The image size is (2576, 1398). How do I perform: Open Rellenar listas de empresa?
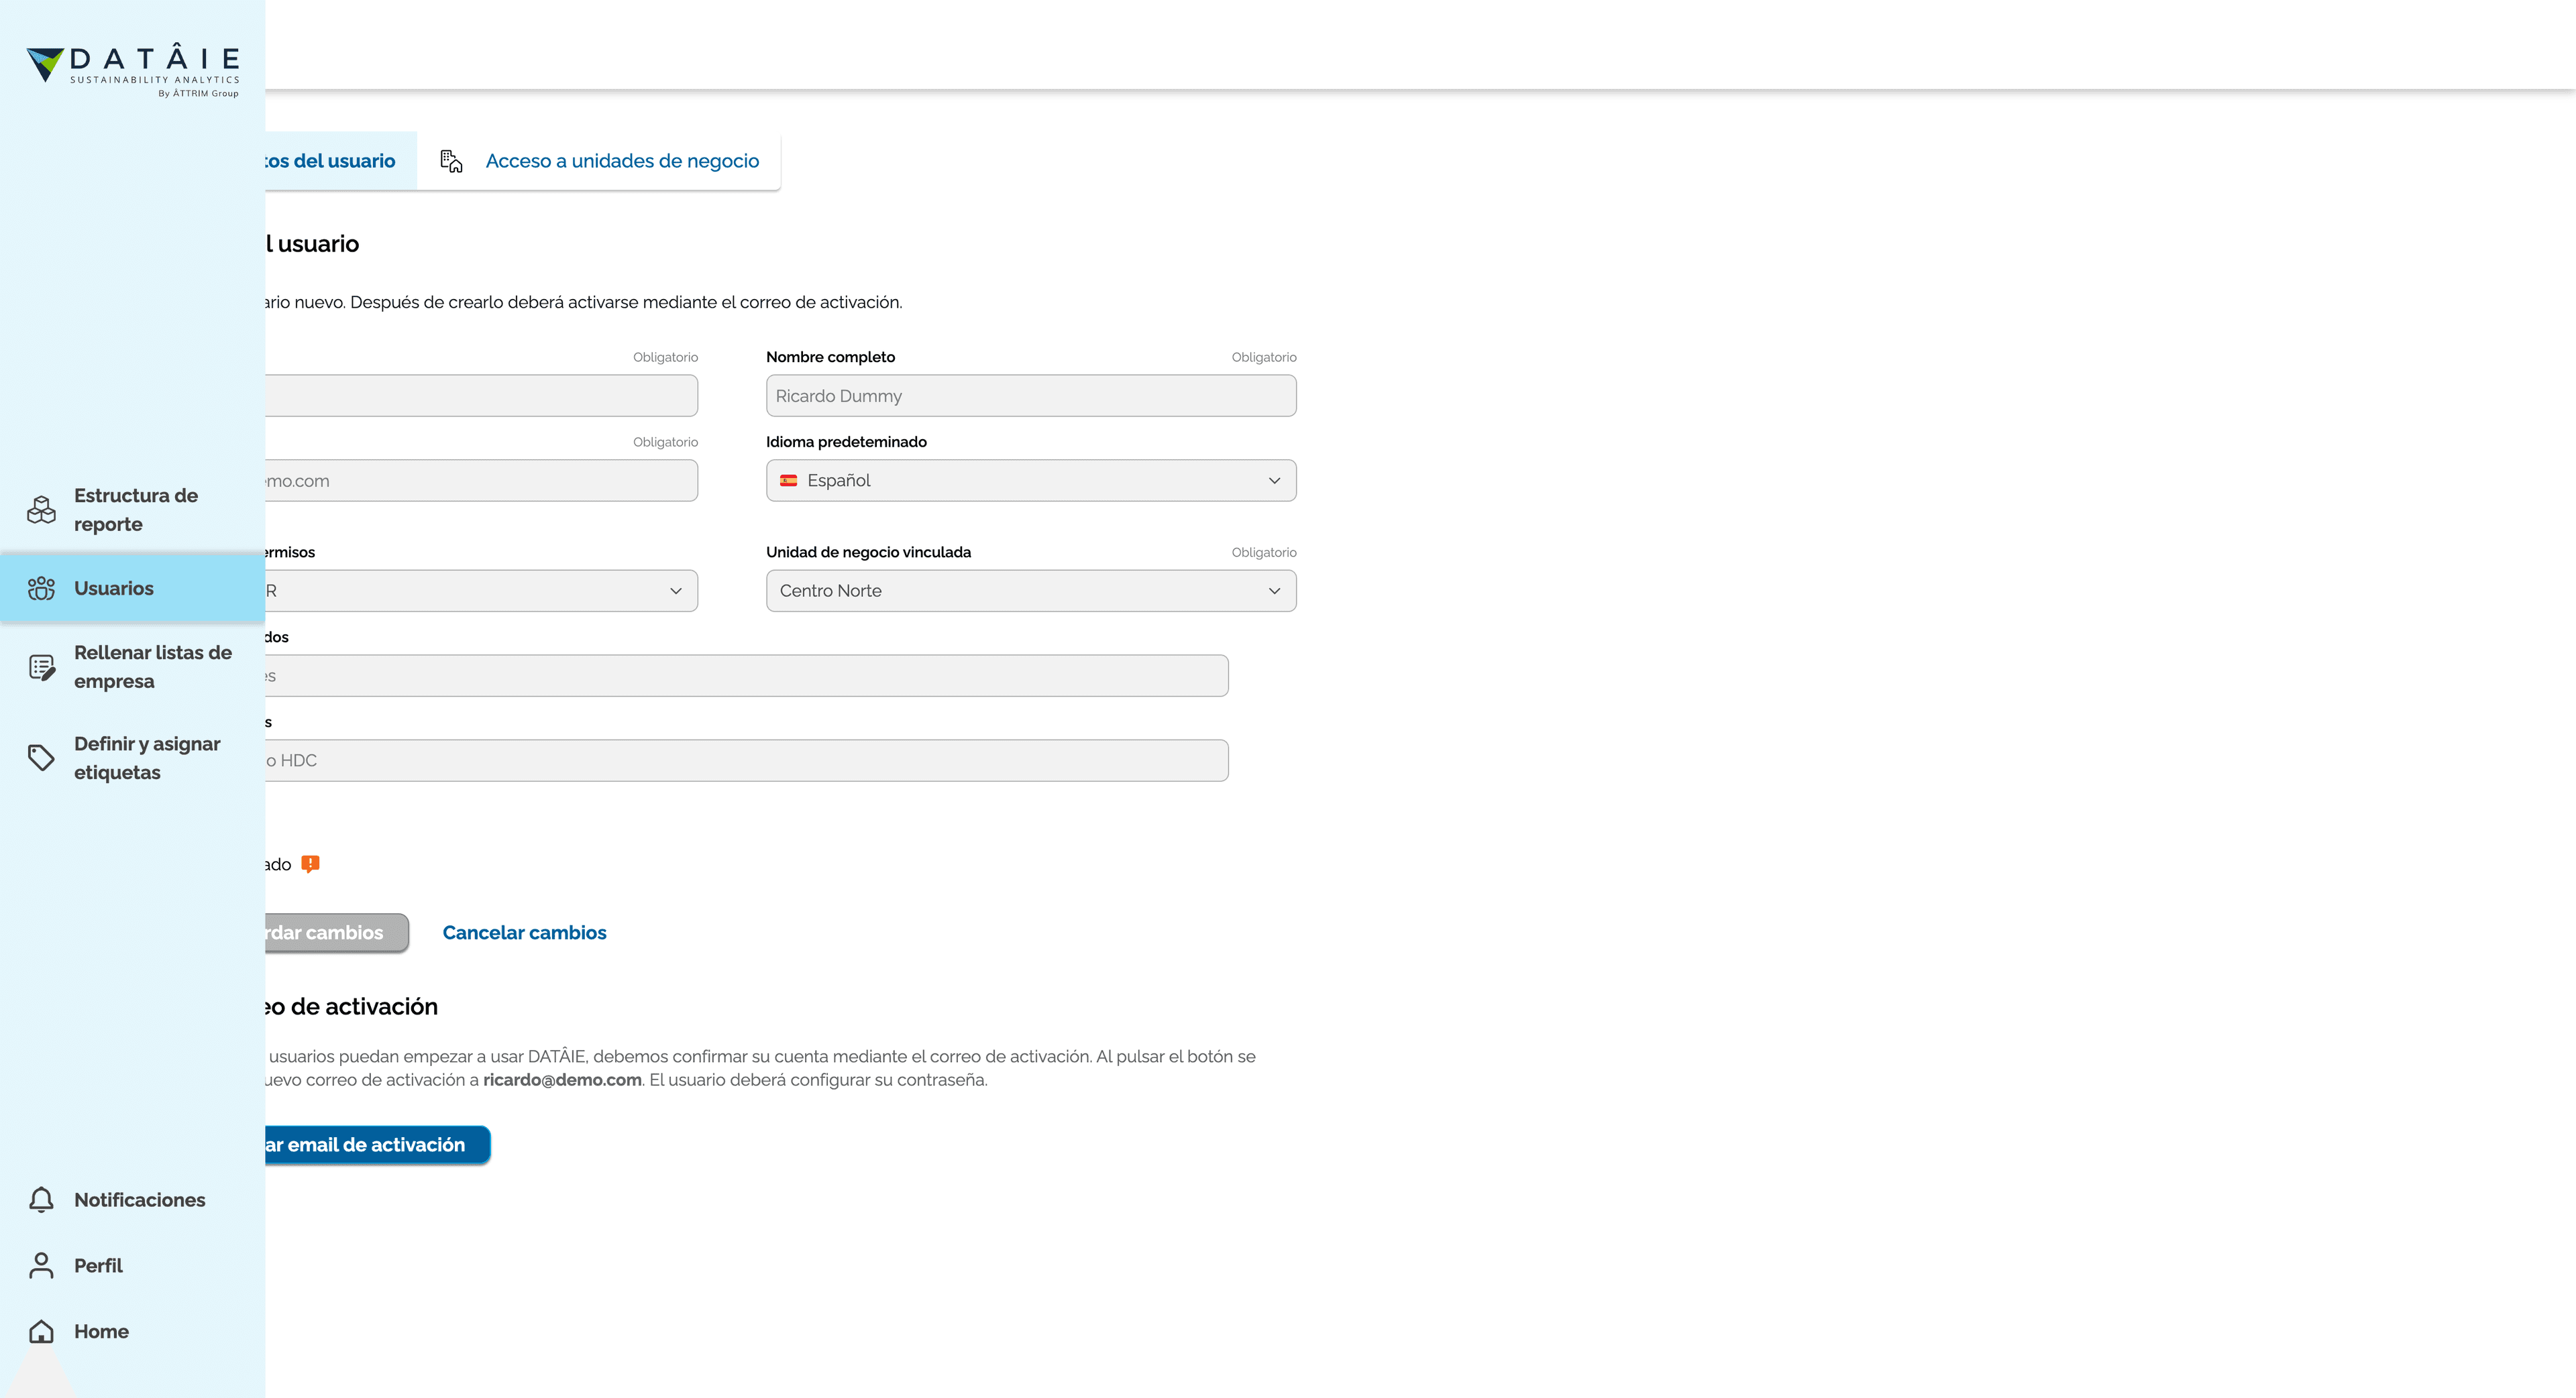(133, 668)
